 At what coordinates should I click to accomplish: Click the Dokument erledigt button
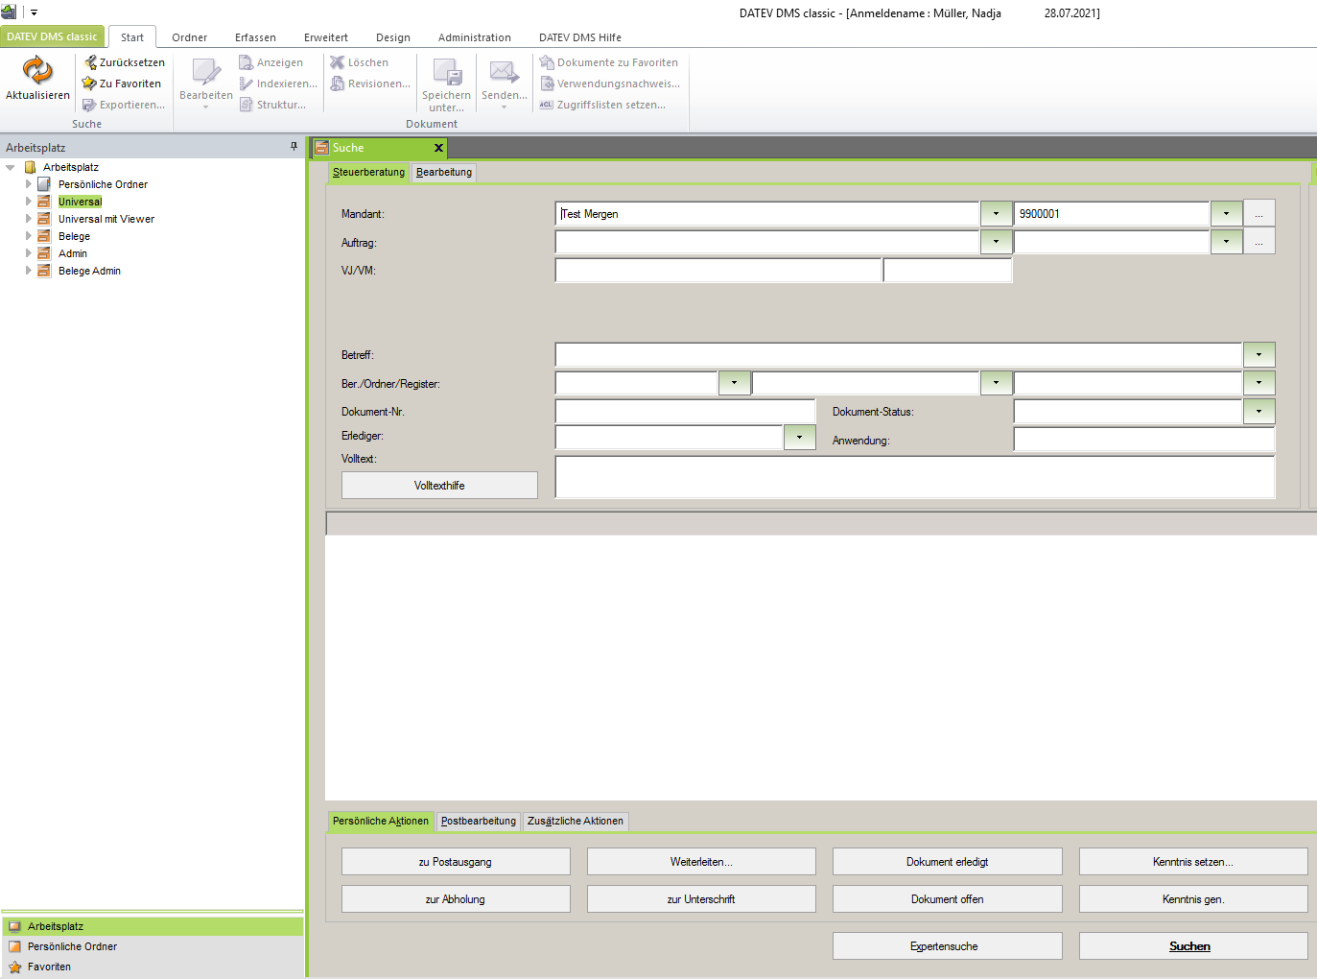pos(948,862)
